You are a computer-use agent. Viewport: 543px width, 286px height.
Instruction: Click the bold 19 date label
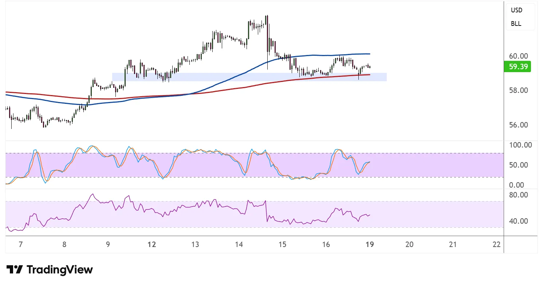tap(370, 244)
